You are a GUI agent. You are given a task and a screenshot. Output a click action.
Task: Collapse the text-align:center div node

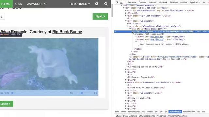click(x=130, y=29)
